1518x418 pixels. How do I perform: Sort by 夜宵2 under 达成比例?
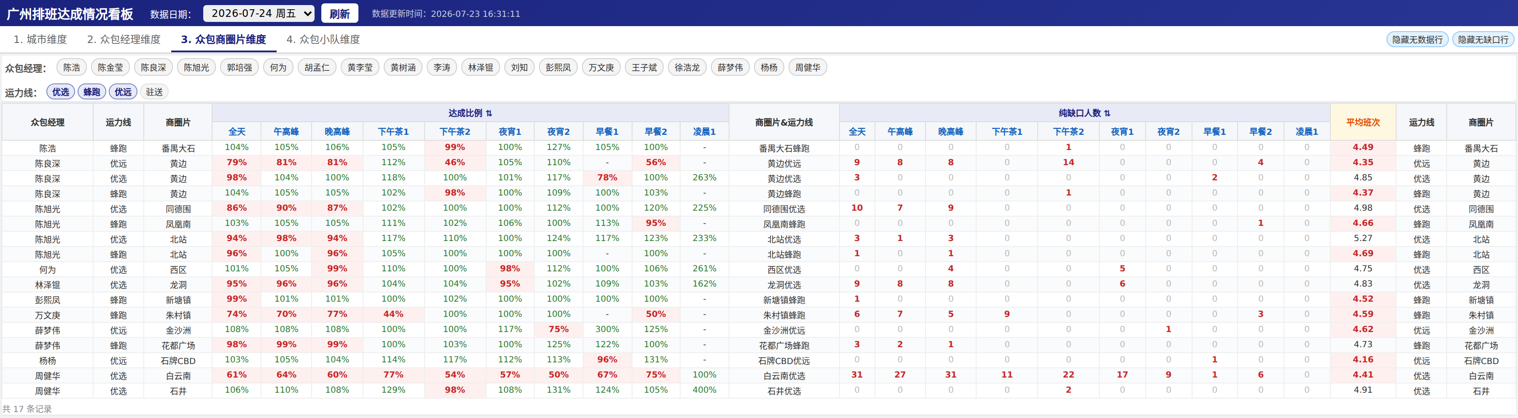[x=559, y=132]
